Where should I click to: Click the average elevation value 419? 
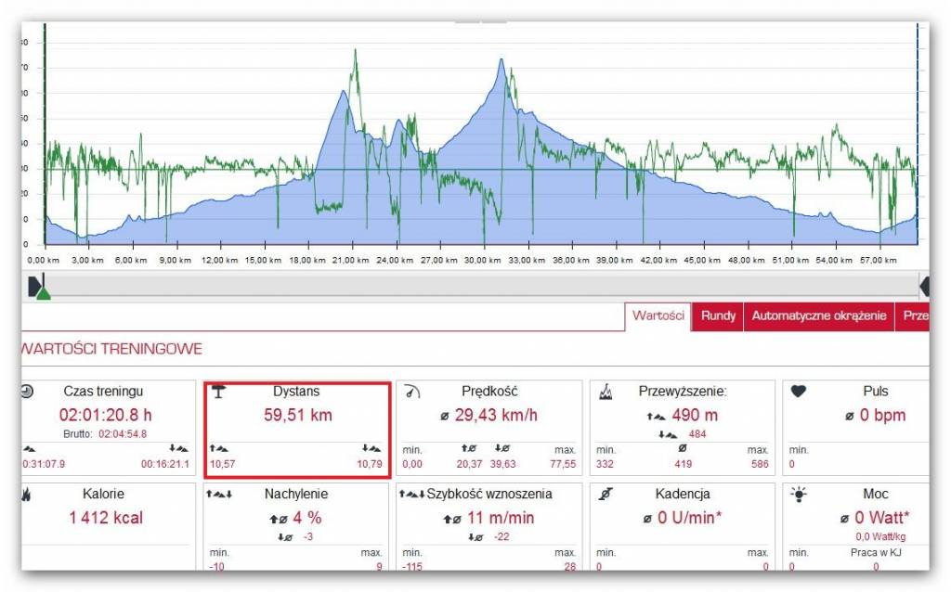(683, 464)
